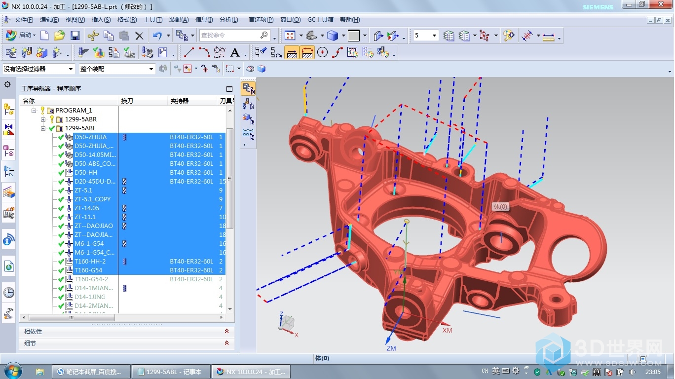Click the Create Tool icon

27,52
